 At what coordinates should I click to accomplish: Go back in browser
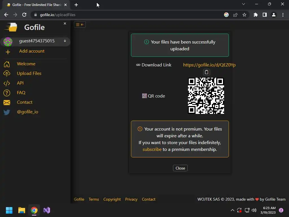click(6, 15)
